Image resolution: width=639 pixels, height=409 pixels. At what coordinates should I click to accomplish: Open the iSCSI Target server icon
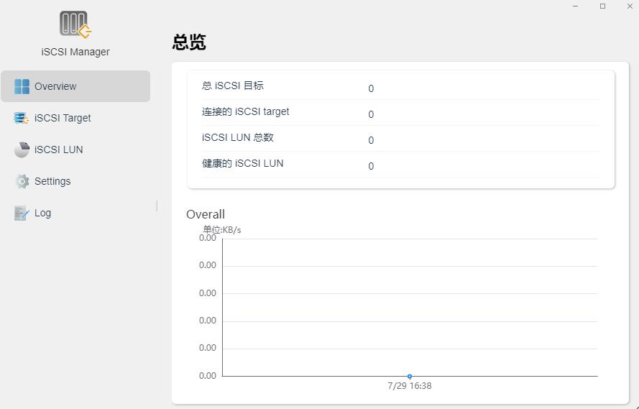pos(21,118)
